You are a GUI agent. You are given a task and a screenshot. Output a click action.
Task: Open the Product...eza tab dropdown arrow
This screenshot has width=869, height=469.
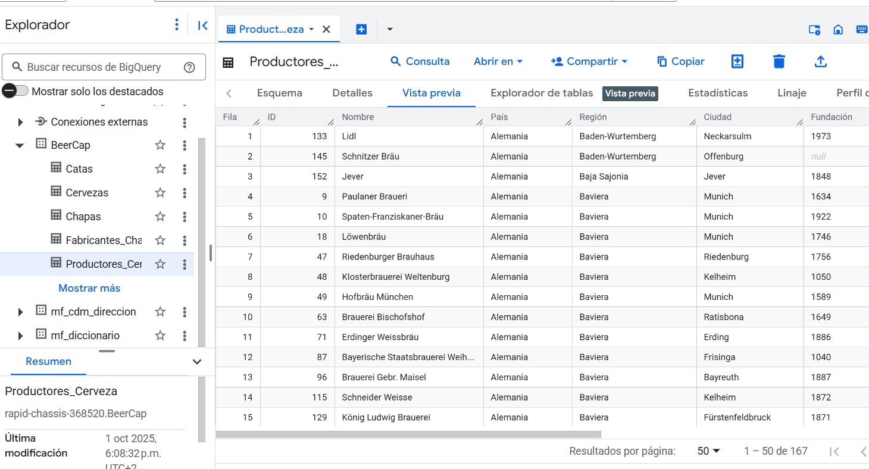coord(311,29)
